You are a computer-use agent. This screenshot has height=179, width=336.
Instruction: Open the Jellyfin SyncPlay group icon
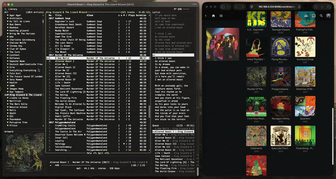coord(307,16)
